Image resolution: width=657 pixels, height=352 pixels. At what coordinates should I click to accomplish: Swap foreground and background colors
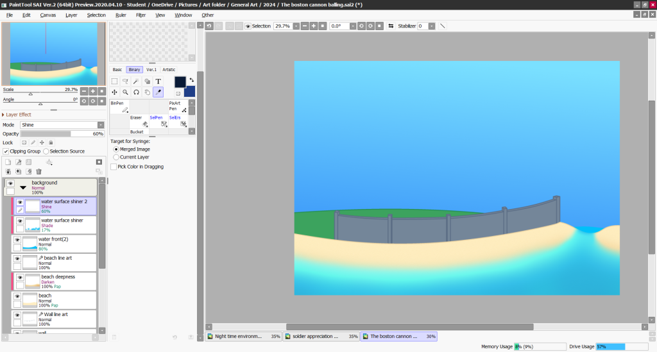click(191, 80)
